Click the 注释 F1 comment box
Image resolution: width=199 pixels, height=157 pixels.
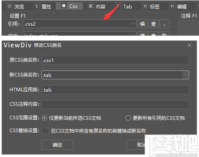click(x=189, y=28)
